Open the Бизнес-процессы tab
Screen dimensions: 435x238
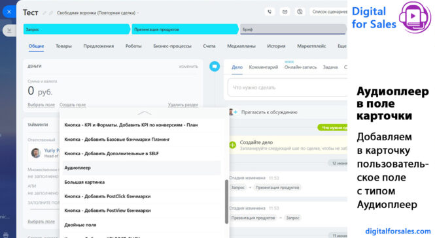pyautogui.click(x=172, y=46)
